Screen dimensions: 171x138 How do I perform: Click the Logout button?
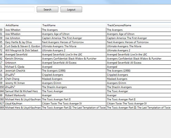coord(71,9)
